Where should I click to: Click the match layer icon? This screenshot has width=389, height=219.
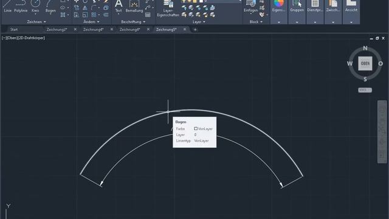(x=212, y=15)
